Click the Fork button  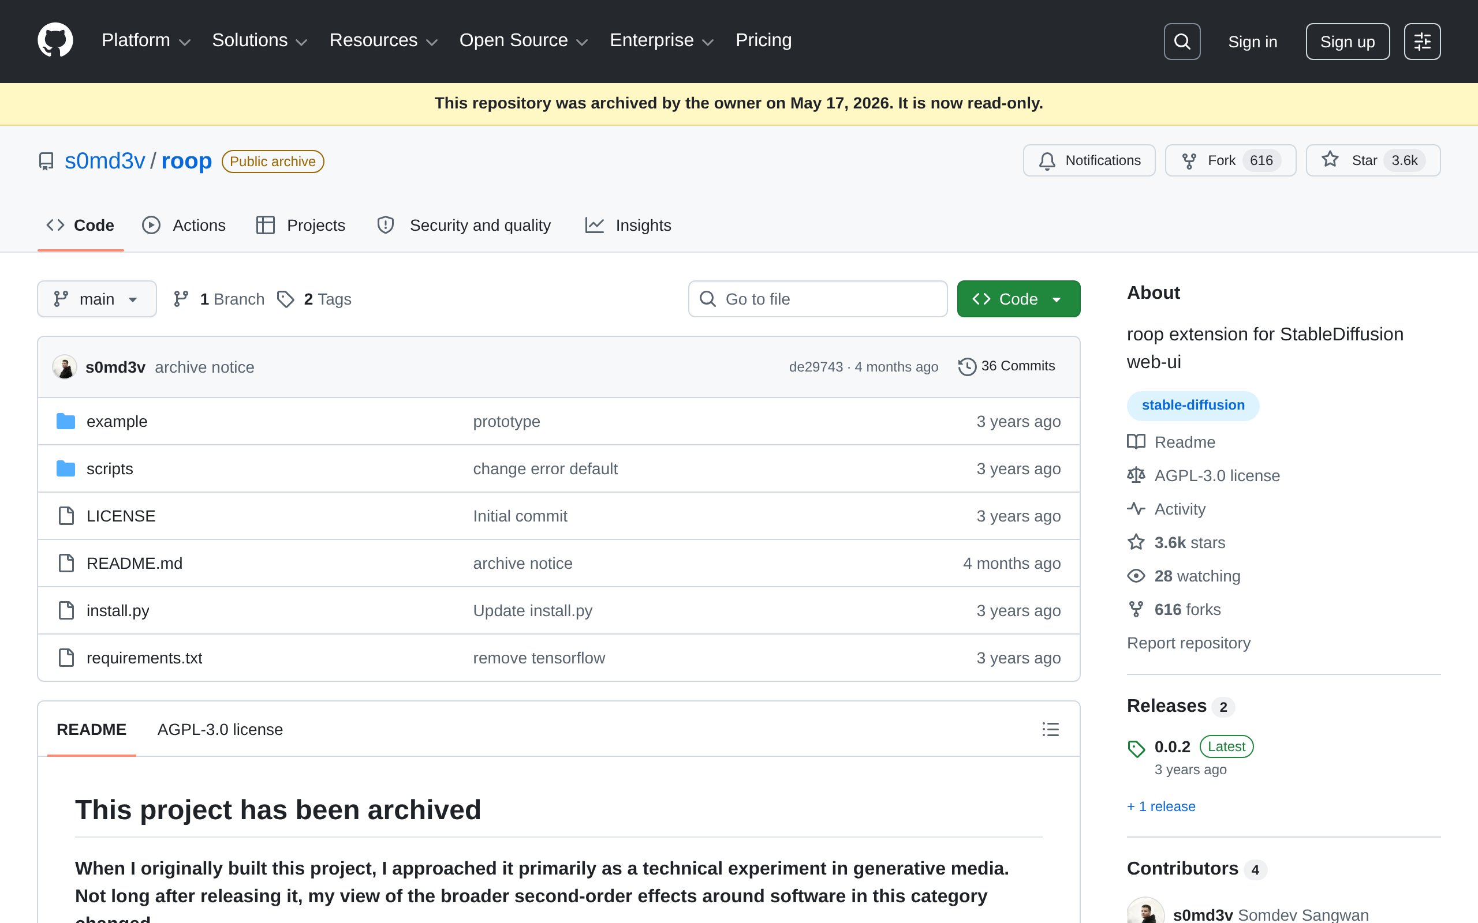tap(1230, 160)
